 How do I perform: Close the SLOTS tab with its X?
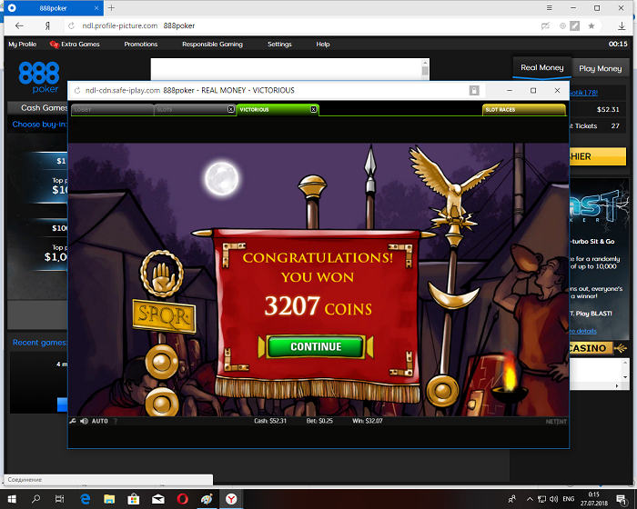click(x=231, y=109)
